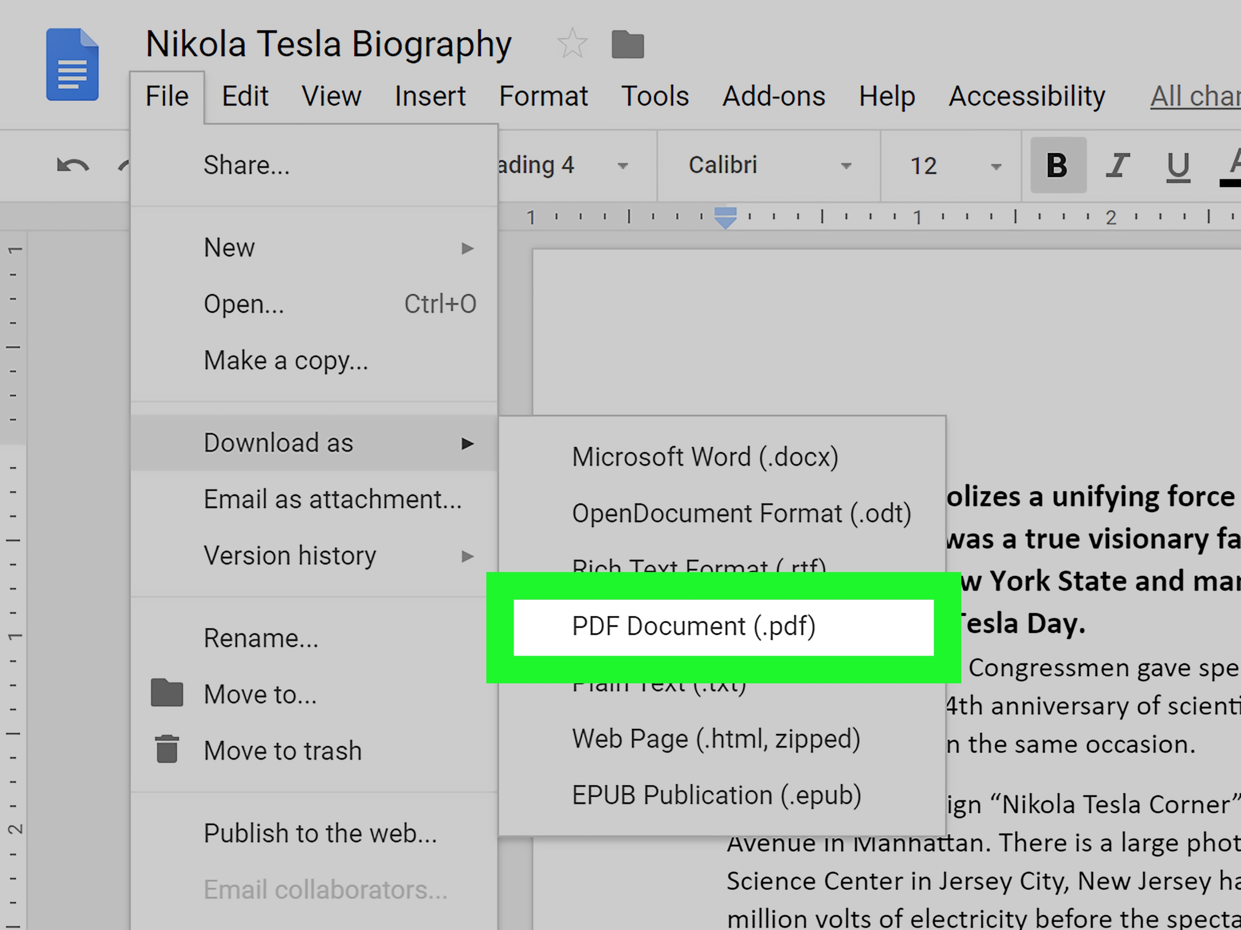Click the Underline formatting icon
The height and width of the screenshot is (930, 1241).
point(1179,166)
